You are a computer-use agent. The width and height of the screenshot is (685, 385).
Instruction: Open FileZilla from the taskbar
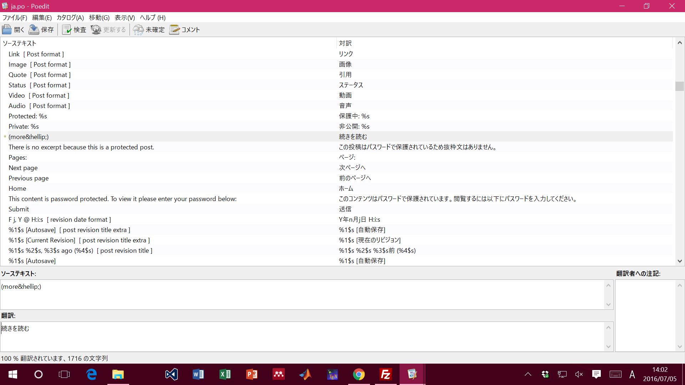pyautogui.click(x=386, y=374)
